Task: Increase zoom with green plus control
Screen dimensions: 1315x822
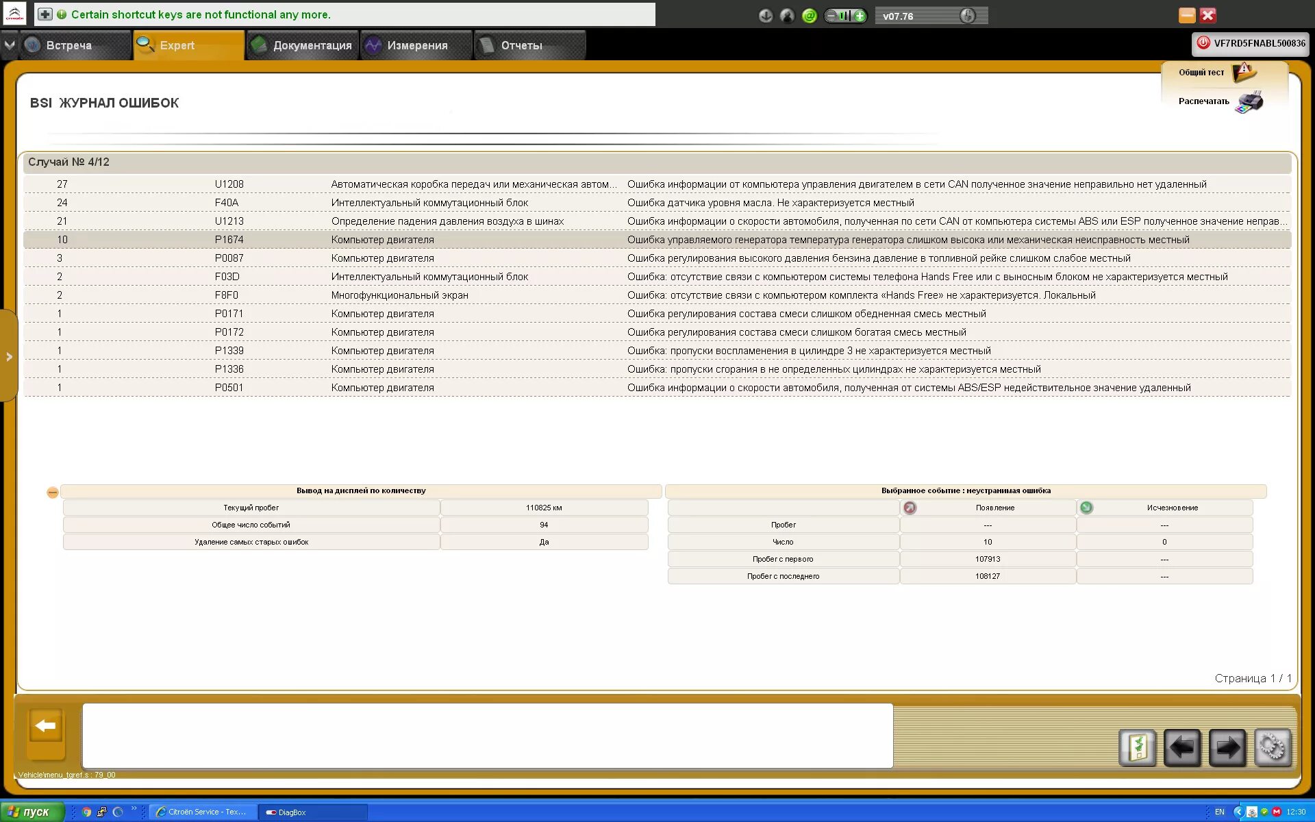Action: coord(860,16)
